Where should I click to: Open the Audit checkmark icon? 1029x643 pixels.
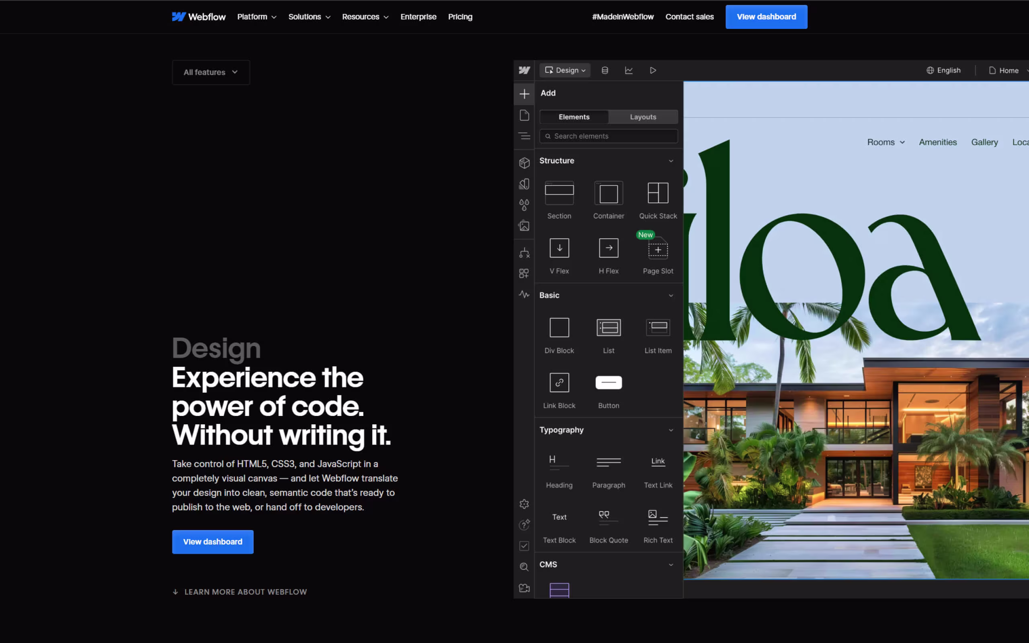coord(524,546)
